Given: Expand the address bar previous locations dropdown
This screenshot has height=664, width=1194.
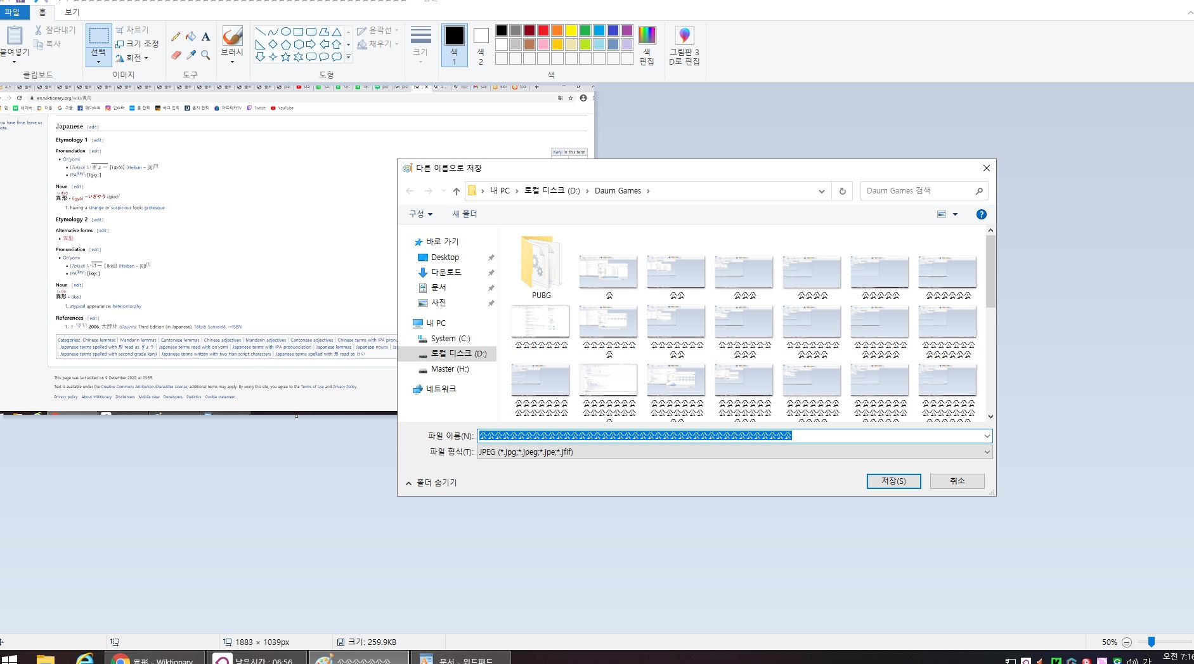Looking at the screenshot, I should point(822,191).
